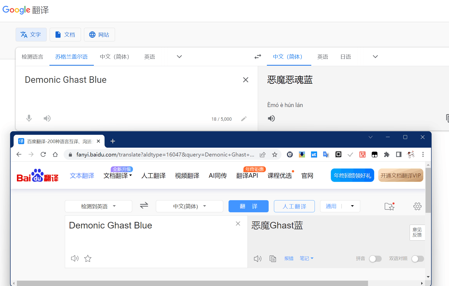Click the 开通文档翻译VIP button
Screen dimensions: 449x286
(401, 175)
